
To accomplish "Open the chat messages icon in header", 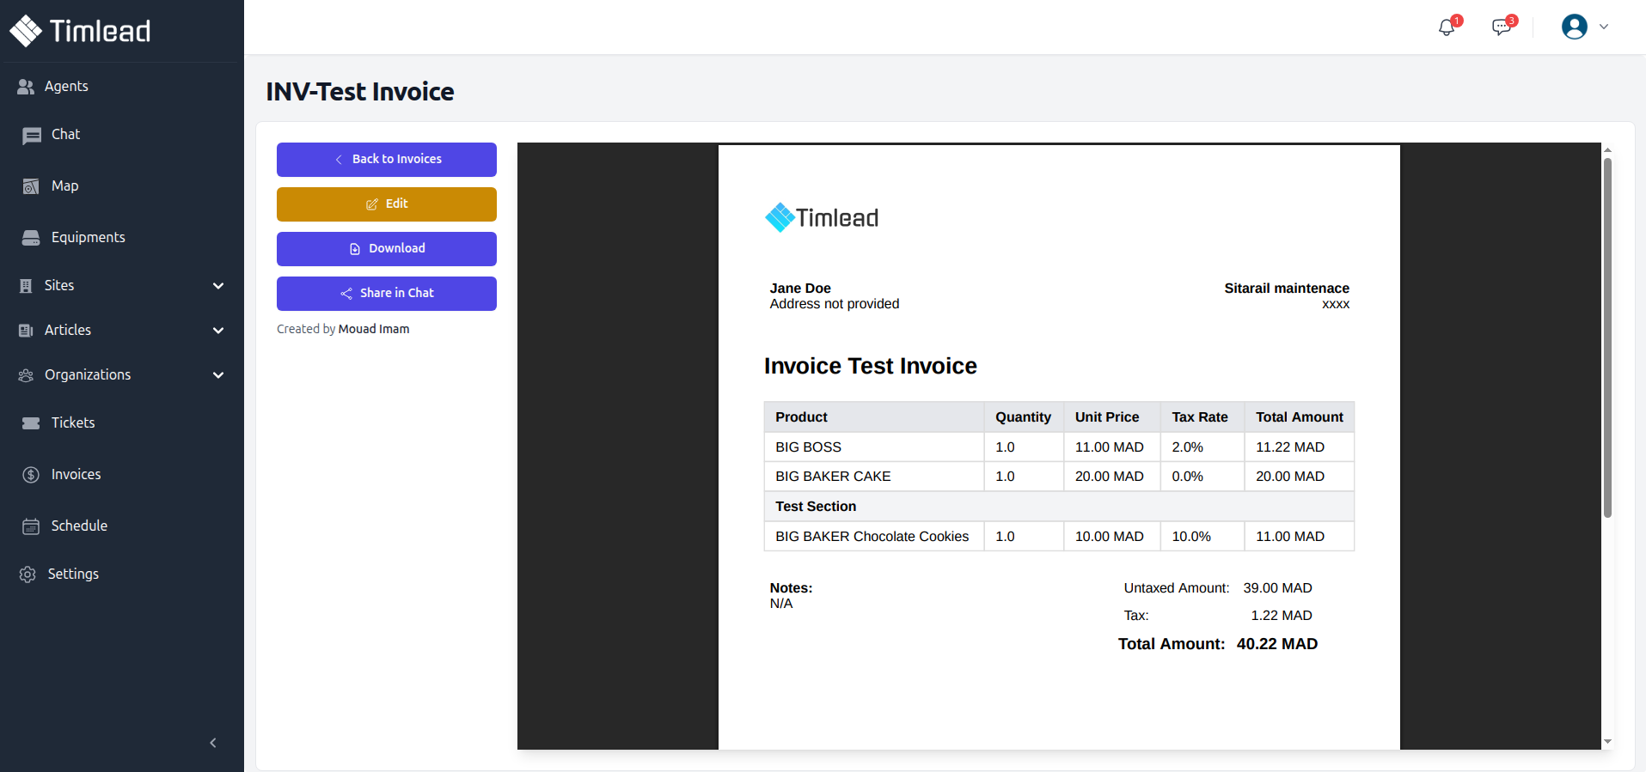I will [x=1502, y=27].
